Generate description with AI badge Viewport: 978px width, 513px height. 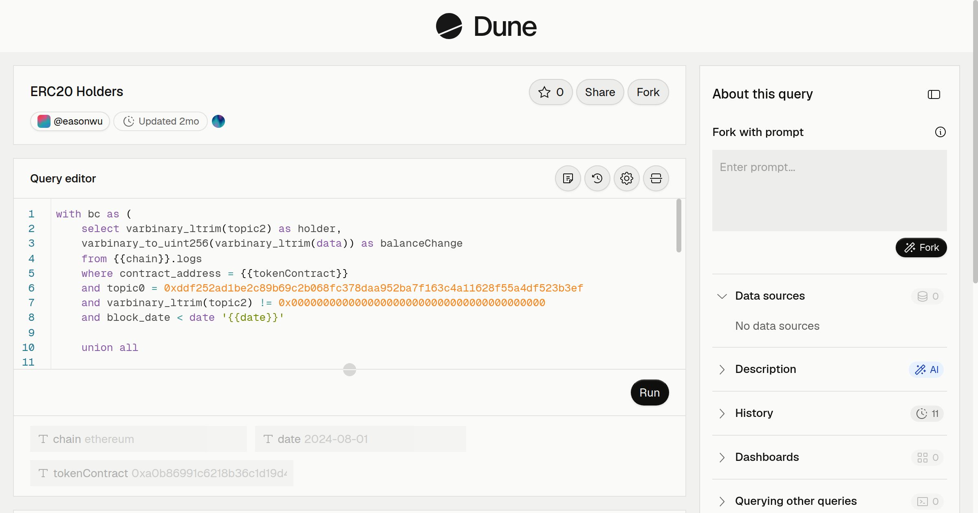926,369
